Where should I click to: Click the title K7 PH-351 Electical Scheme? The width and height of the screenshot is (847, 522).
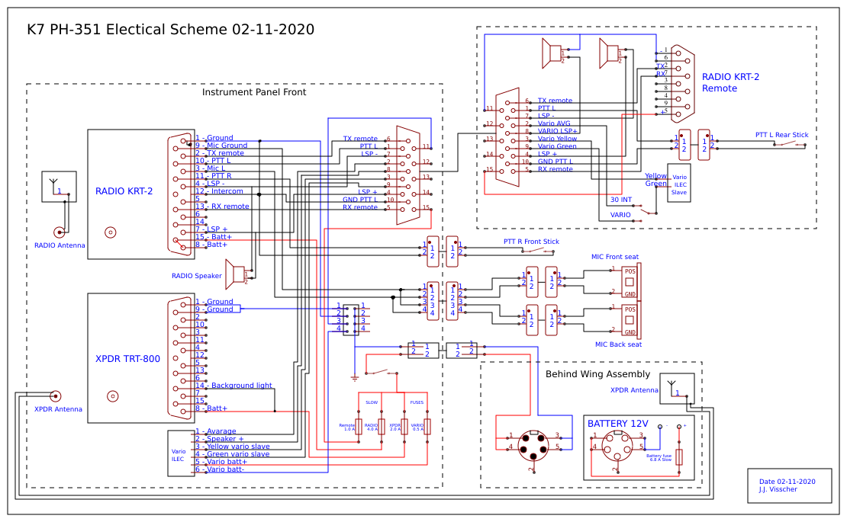tap(171, 29)
